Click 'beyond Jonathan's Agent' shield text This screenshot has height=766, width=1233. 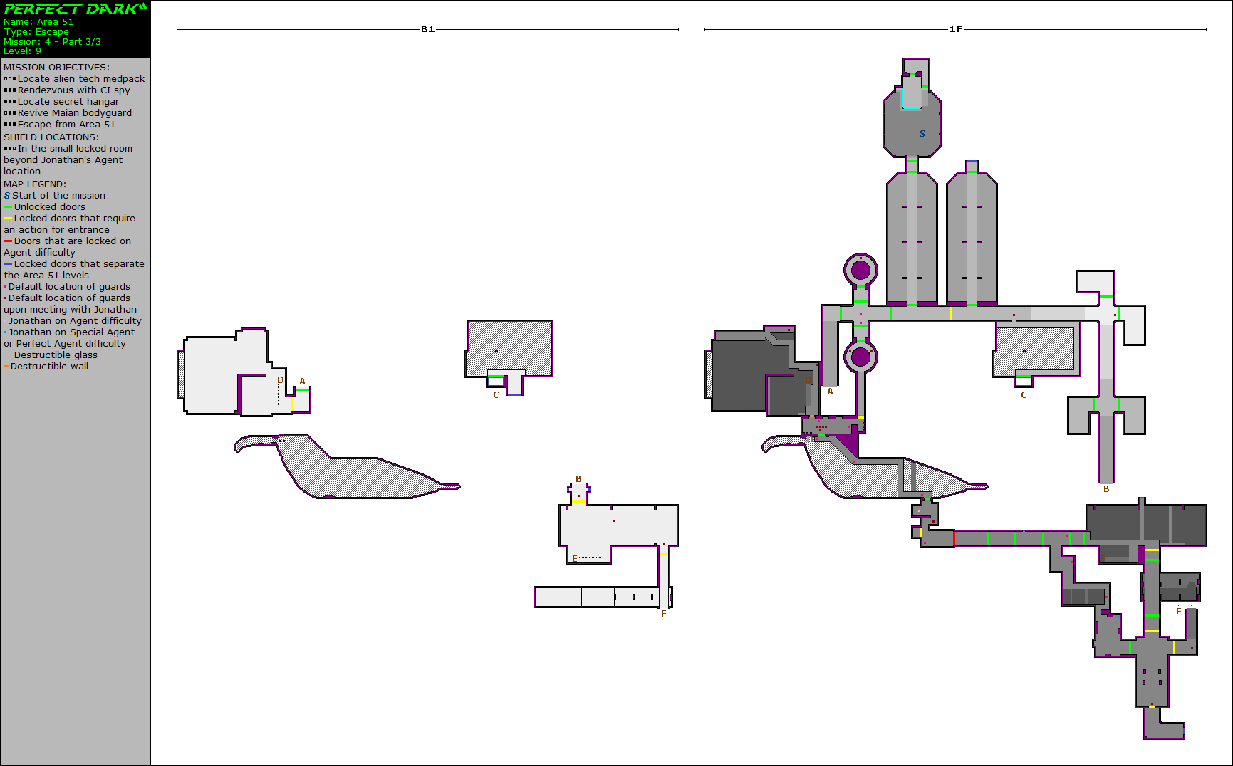pos(63,160)
